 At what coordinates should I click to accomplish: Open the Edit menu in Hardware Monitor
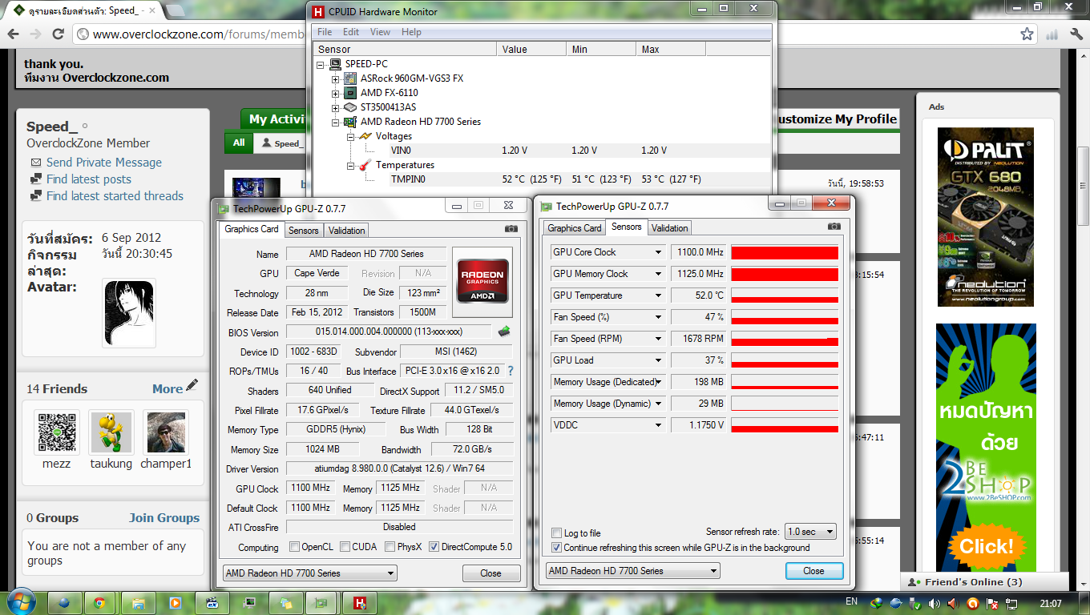351,32
